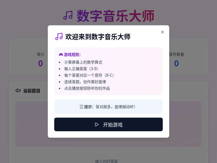Dismiss the welcome dialog with the × button

(x=162, y=32)
